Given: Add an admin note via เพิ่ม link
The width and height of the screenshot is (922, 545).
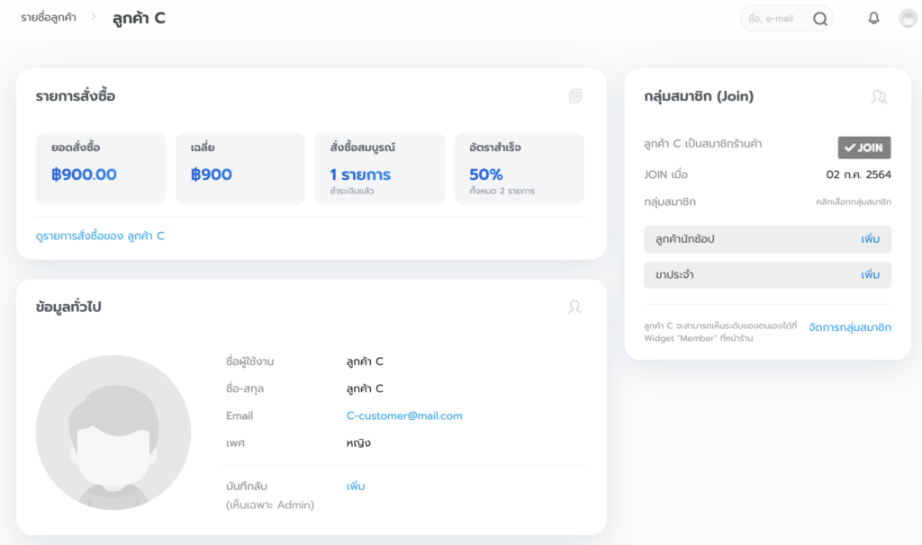Looking at the screenshot, I should click(356, 486).
